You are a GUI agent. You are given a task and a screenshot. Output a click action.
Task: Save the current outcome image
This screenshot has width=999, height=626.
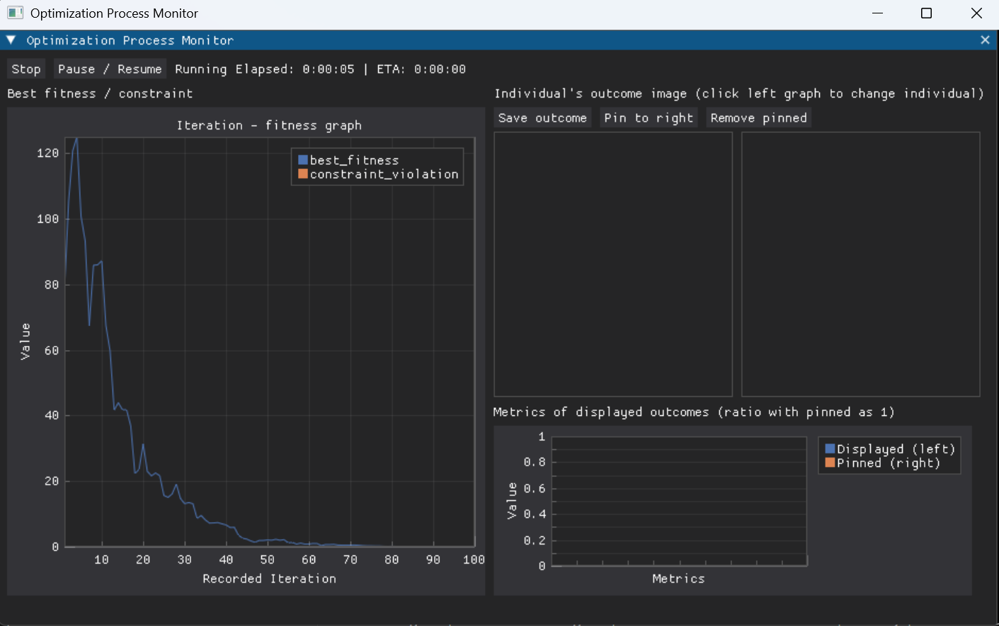point(542,117)
